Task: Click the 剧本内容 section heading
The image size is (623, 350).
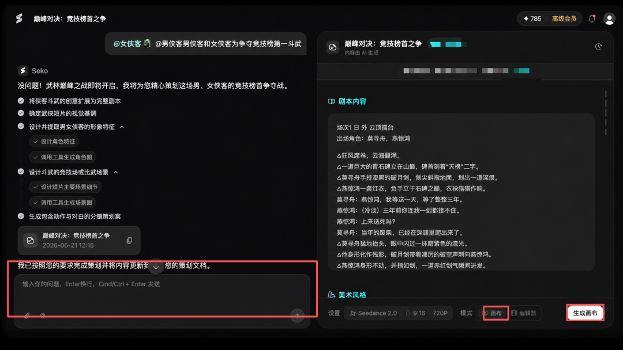Action: pos(352,101)
